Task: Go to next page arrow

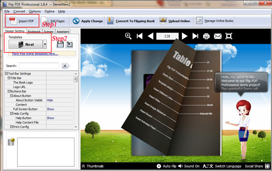Action: [185, 36]
